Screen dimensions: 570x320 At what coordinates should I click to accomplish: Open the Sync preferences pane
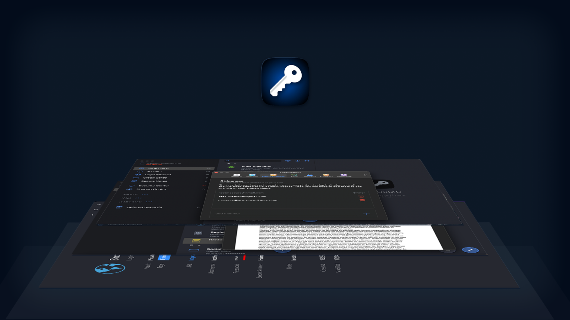(x=294, y=176)
